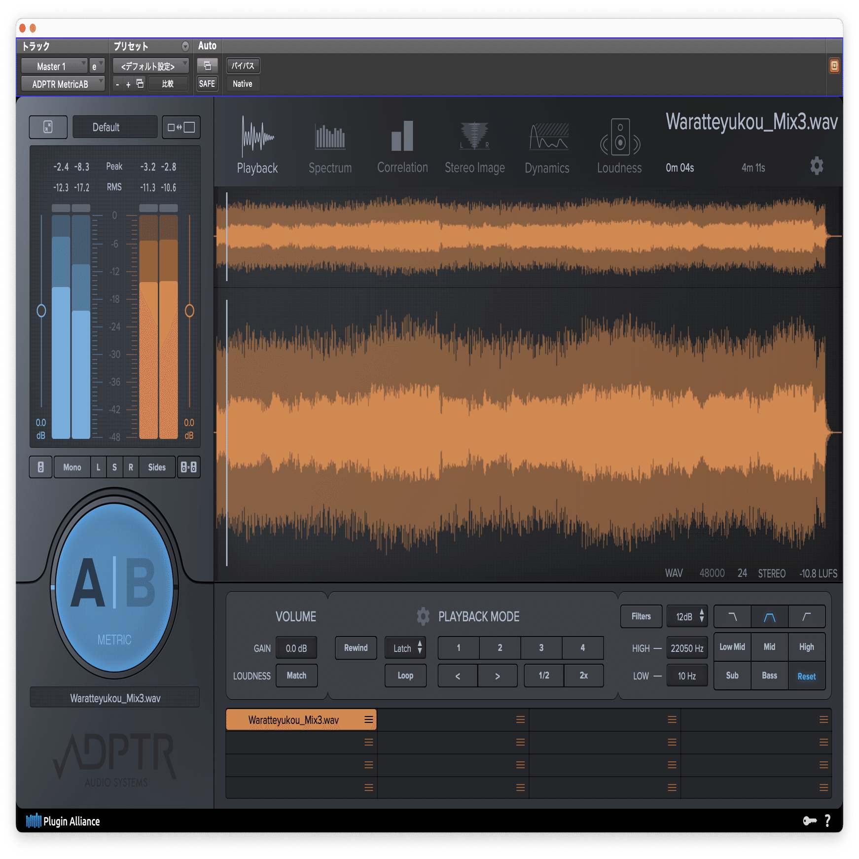The image size is (859, 859).
Task: Select the Waratteyukou_Mix3.wav reference slot
Action: click(301, 719)
